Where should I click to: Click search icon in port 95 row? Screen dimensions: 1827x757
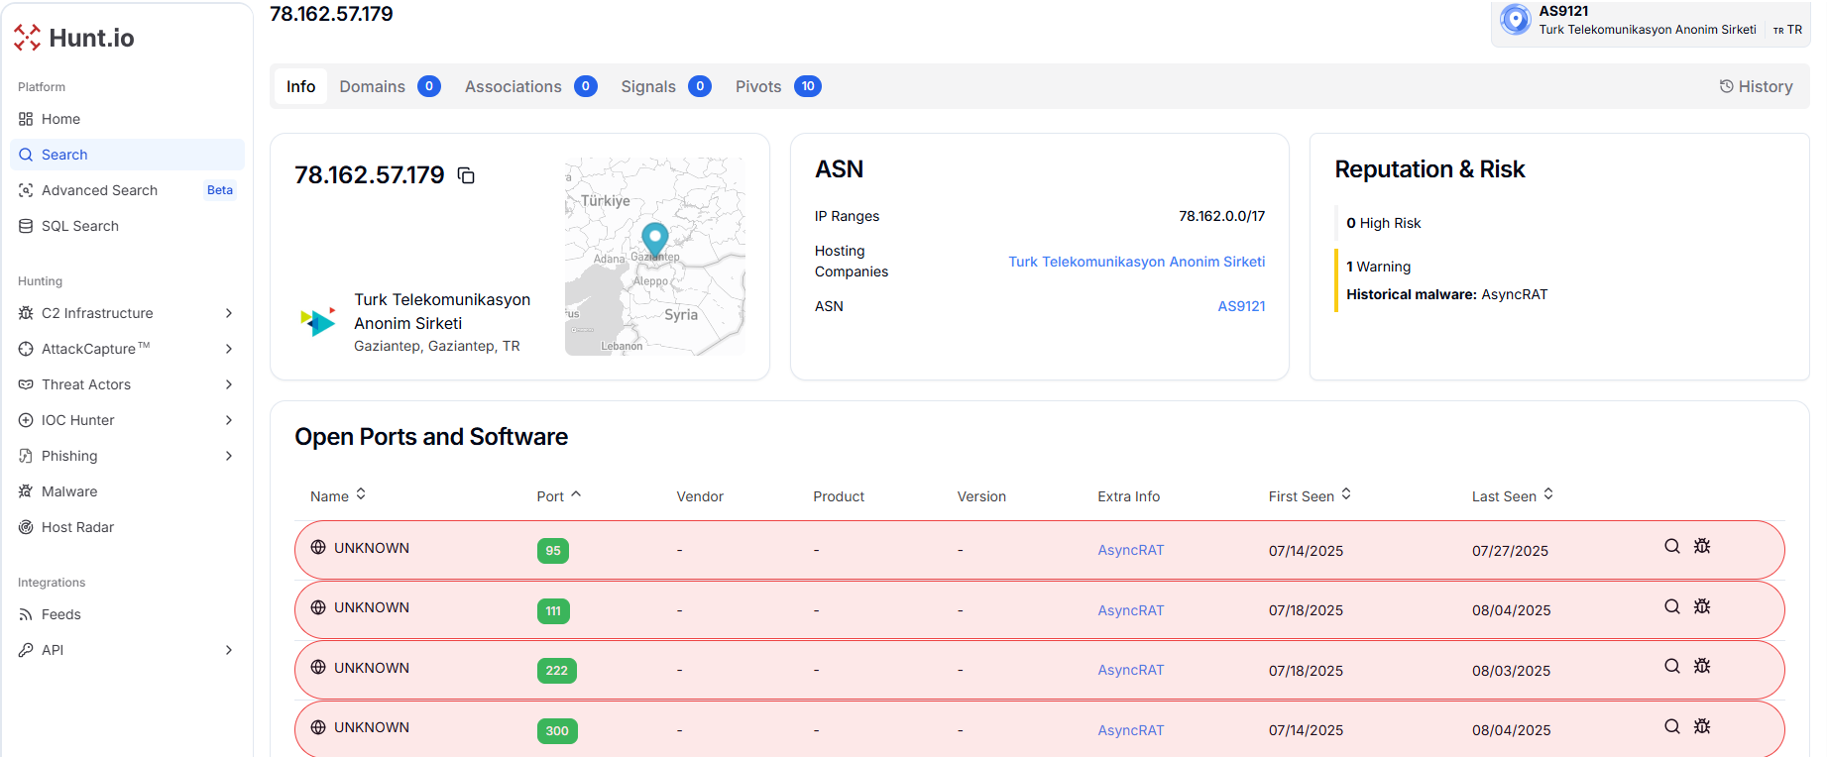[x=1672, y=546]
